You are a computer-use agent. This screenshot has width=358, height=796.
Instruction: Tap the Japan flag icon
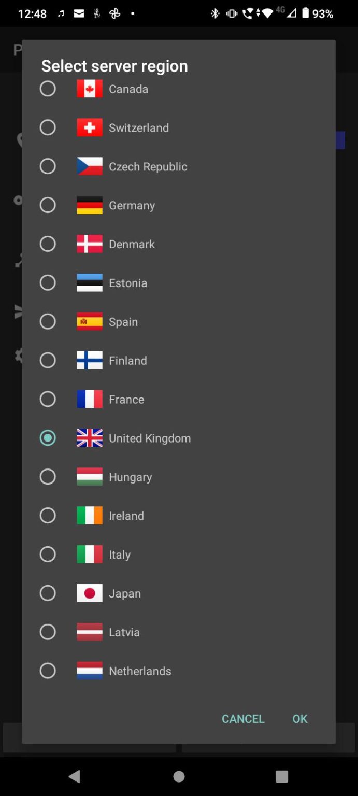[x=89, y=593]
